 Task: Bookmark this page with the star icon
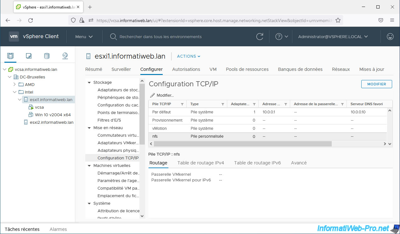point(338,20)
